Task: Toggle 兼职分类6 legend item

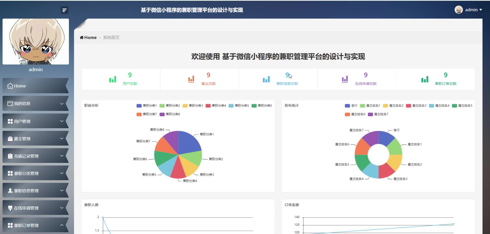Action: [262, 106]
